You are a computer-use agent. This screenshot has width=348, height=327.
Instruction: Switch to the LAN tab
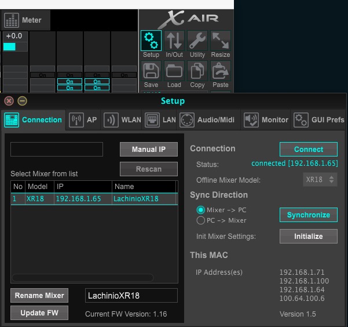160,120
